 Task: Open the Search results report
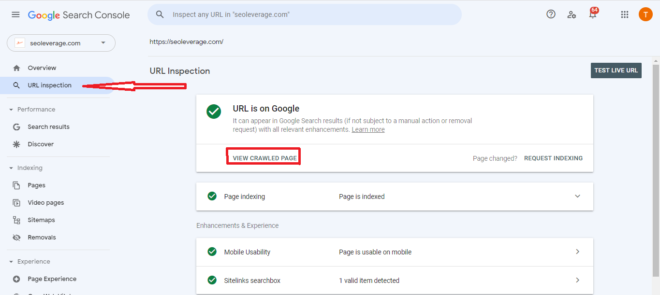[x=48, y=127]
